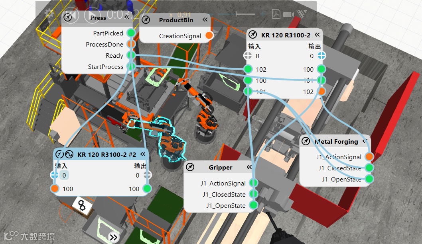Click the KR 120 R3100-2 #2 title
The height and width of the screenshot is (244, 422).
[x=106, y=154]
